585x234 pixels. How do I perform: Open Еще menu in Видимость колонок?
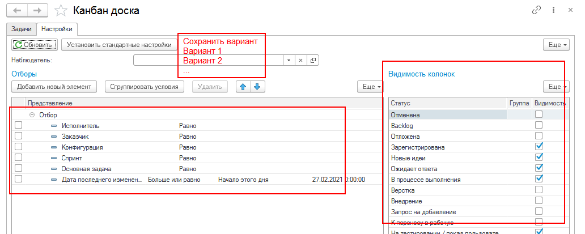point(556,87)
